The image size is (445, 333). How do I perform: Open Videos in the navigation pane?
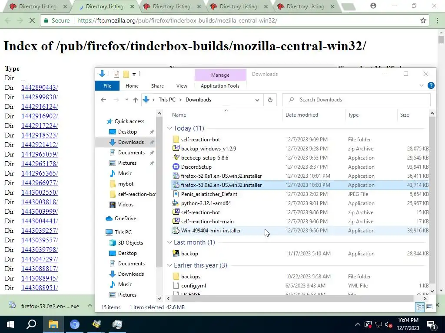(126, 205)
